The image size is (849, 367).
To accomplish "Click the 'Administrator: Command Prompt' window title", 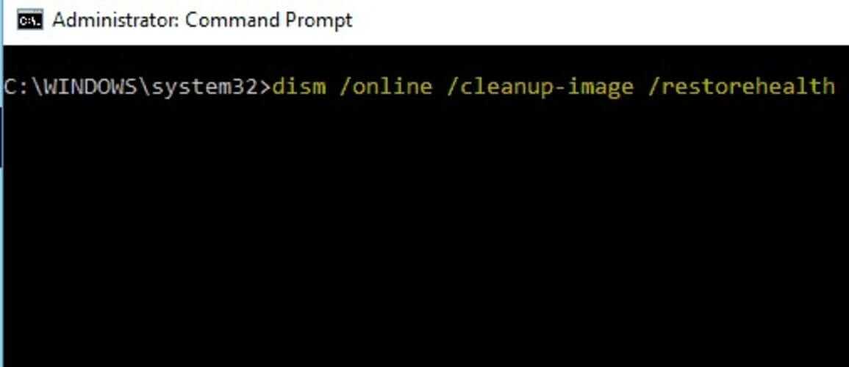I will click(x=202, y=21).
